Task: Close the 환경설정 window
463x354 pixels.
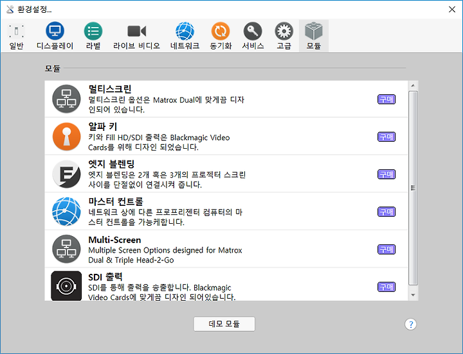Action: coord(452,10)
